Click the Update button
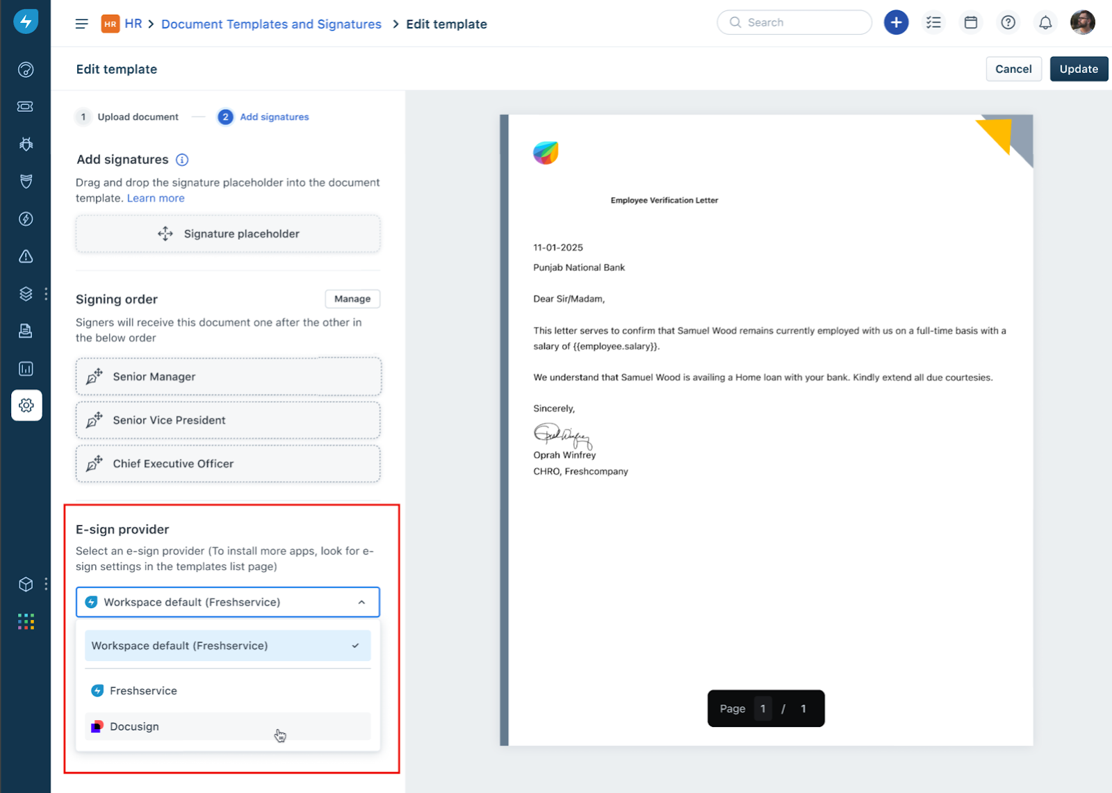The width and height of the screenshot is (1112, 793). pos(1079,69)
